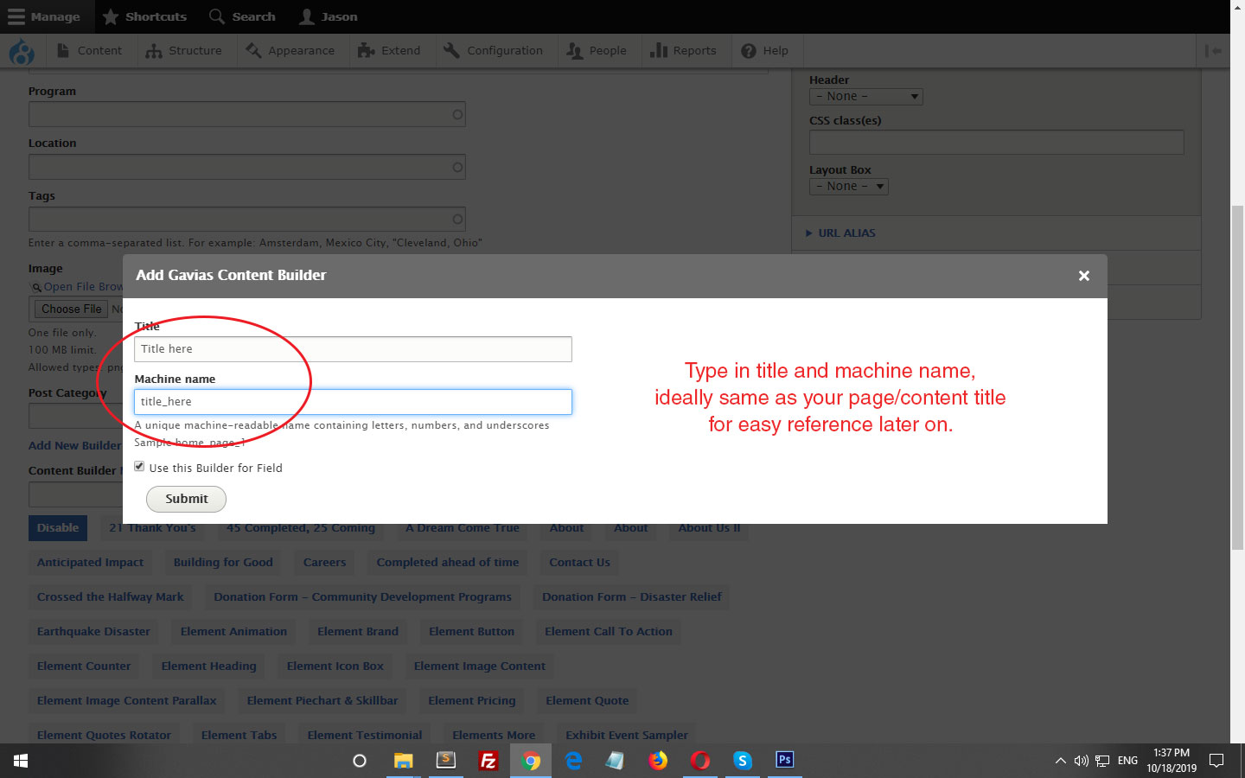Viewport: 1245px width, 778px height.
Task: Select Donation Form – Disaster Relief builder
Action: [x=631, y=597]
